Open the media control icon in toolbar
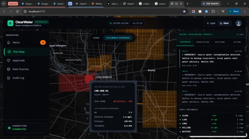This screenshot has width=249, height=139. (x=223, y=11)
